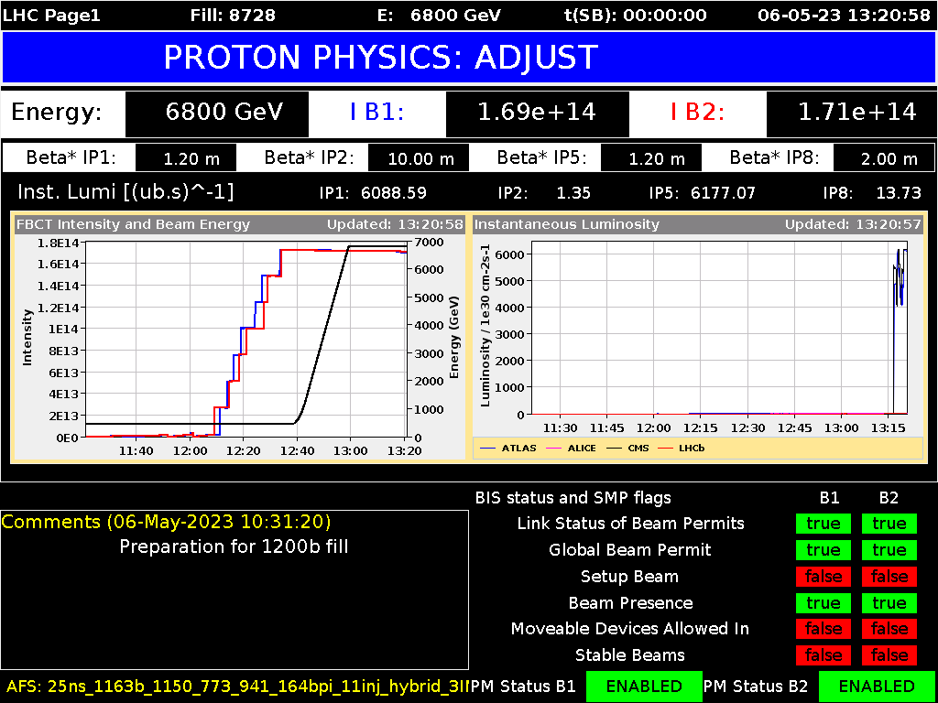Click the ALICE legend entry
This screenshot has width=938, height=703.
[x=573, y=448]
